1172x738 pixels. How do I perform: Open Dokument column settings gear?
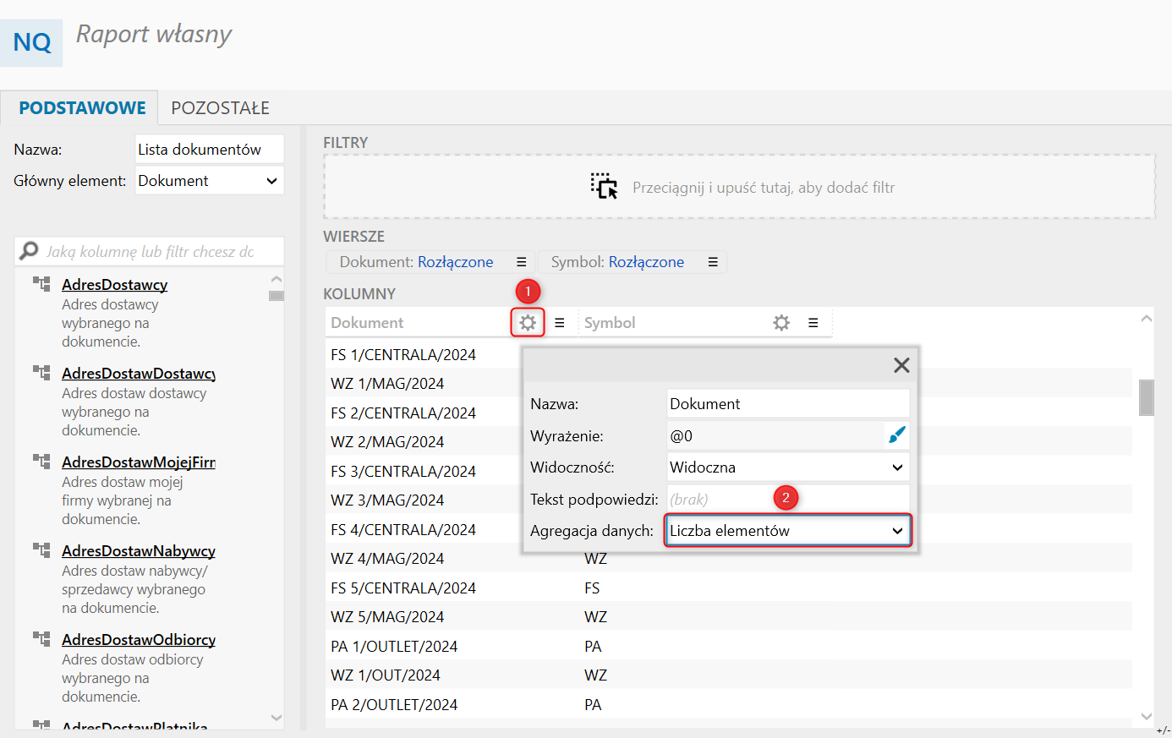[528, 322]
